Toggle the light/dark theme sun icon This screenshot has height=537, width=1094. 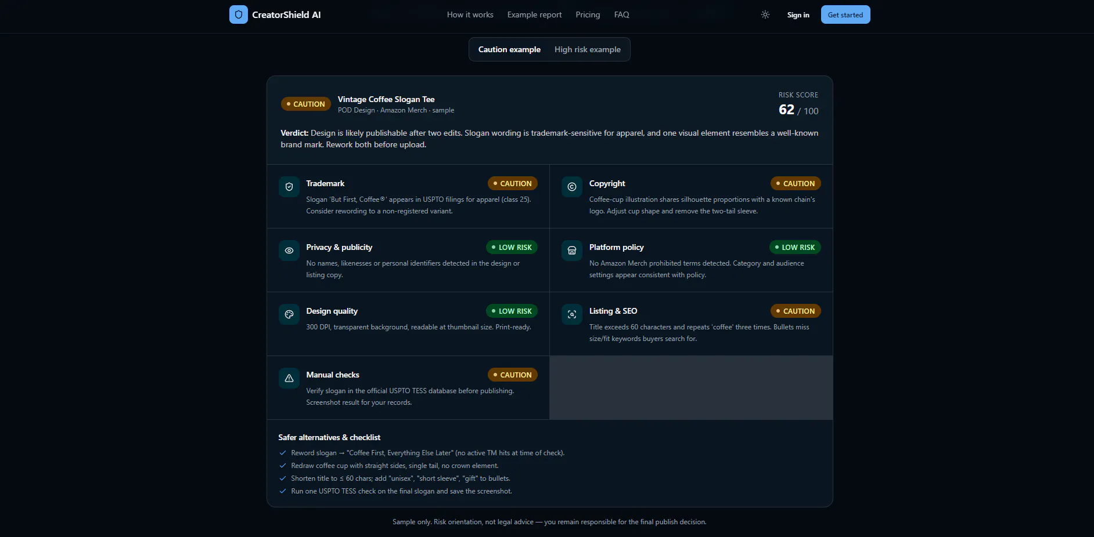tap(765, 14)
